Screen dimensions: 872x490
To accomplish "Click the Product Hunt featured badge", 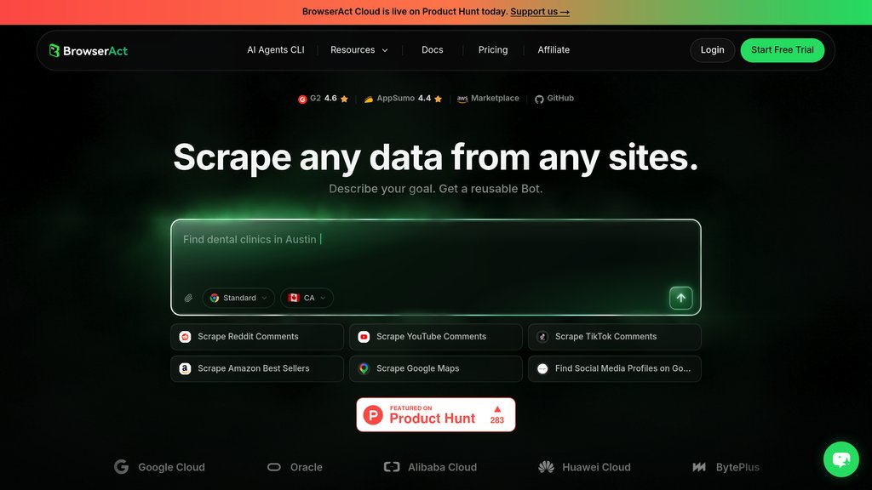I will click(435, 414).
